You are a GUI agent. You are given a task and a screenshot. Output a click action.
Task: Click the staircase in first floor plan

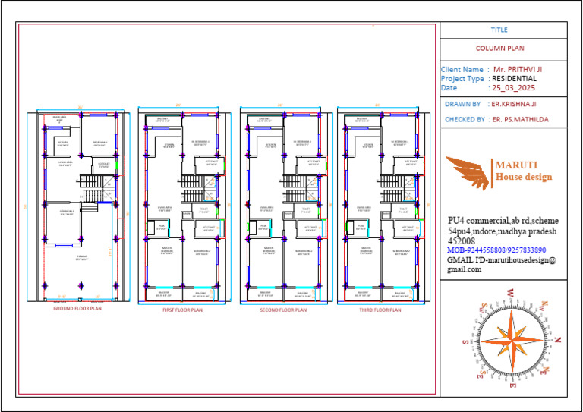199,189
